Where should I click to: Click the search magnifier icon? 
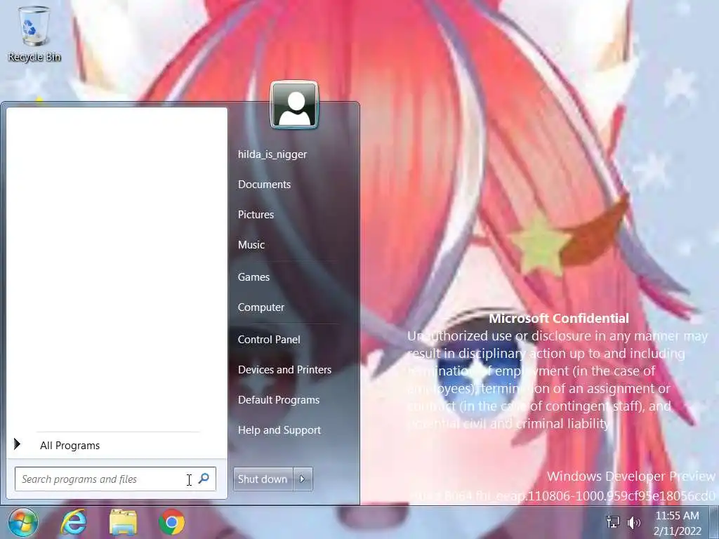(x=204, y=479)
